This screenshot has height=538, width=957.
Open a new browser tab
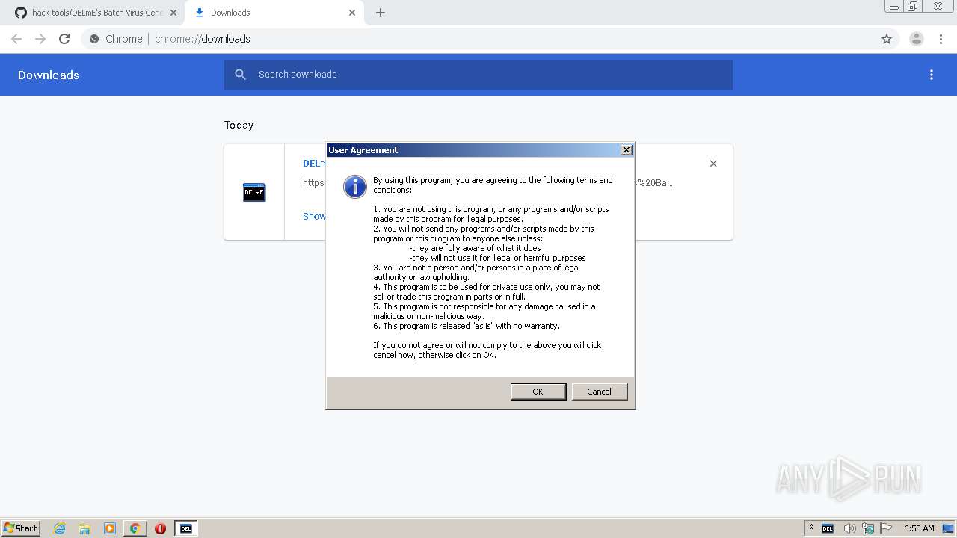381,13
